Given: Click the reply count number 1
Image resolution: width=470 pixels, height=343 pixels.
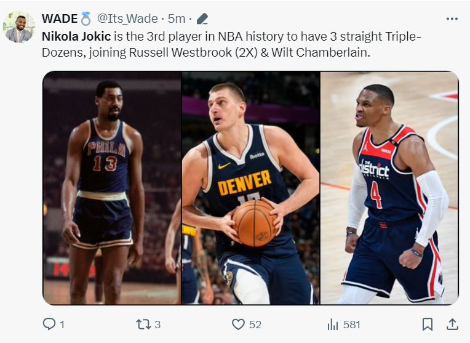Looking at the screenshot, I should tap(62, 325).
